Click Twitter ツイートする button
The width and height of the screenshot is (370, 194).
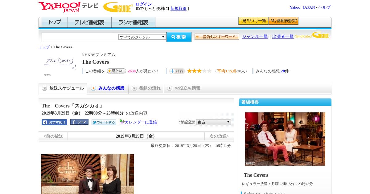104,122
